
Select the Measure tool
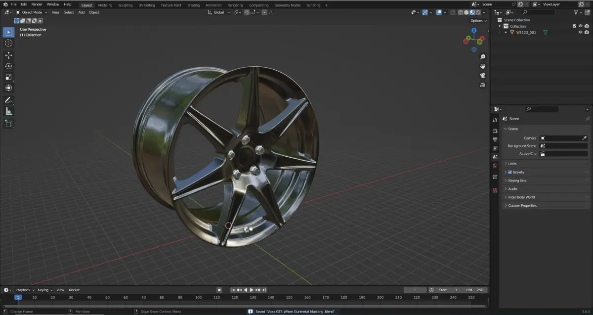click(x=8, y=111)
